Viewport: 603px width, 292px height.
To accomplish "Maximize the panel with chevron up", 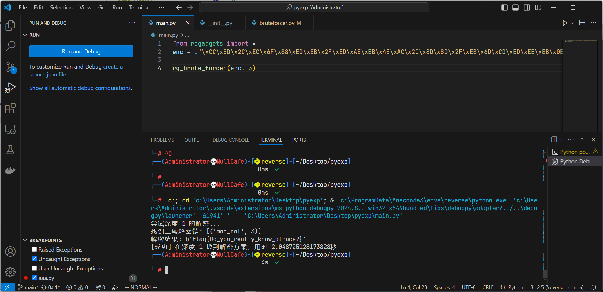I will 582,140.
